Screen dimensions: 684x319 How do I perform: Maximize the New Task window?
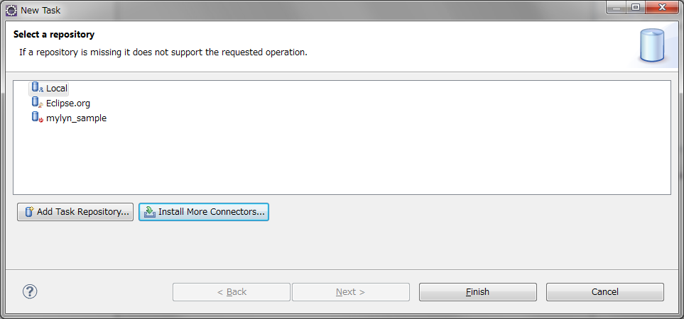click(x=635, y=8)
